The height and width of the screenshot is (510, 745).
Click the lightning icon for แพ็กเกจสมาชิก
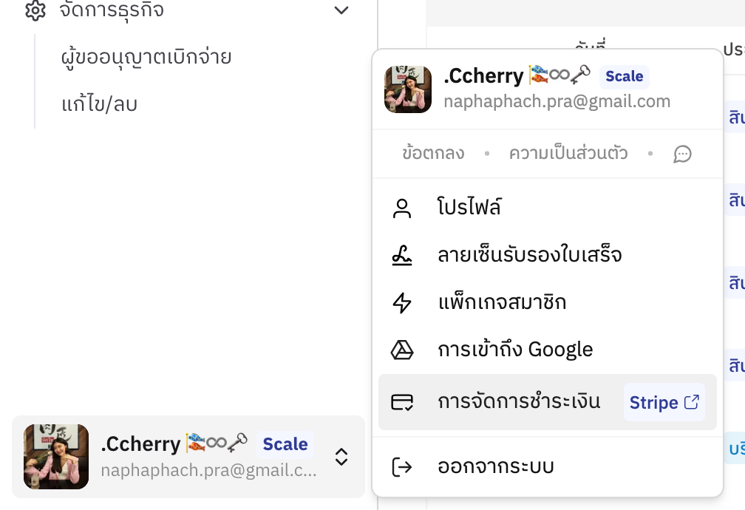pos(402,302)
